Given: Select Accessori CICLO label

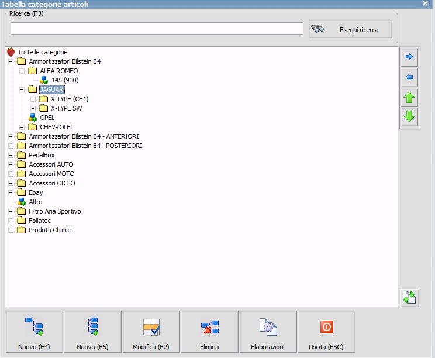Looking at the screenshot, I should point(52,183).
